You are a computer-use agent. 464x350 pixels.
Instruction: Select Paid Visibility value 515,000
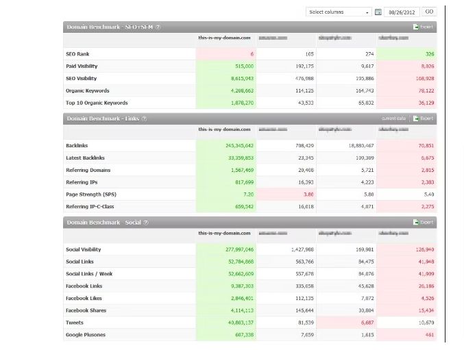click(245, 66)
